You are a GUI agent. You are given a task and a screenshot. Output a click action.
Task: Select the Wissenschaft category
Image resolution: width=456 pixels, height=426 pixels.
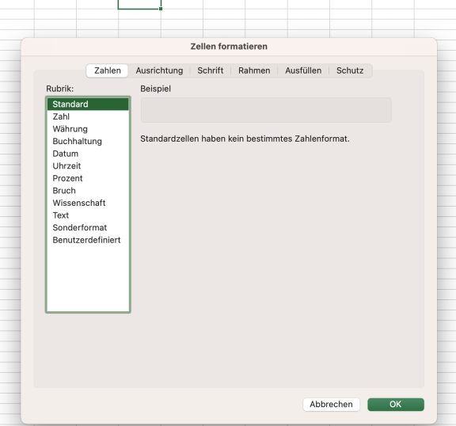(x=88, y=203)
